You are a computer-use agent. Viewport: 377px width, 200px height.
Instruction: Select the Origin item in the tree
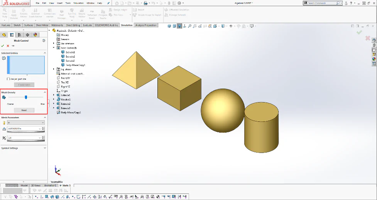click(x=64, y=91)
